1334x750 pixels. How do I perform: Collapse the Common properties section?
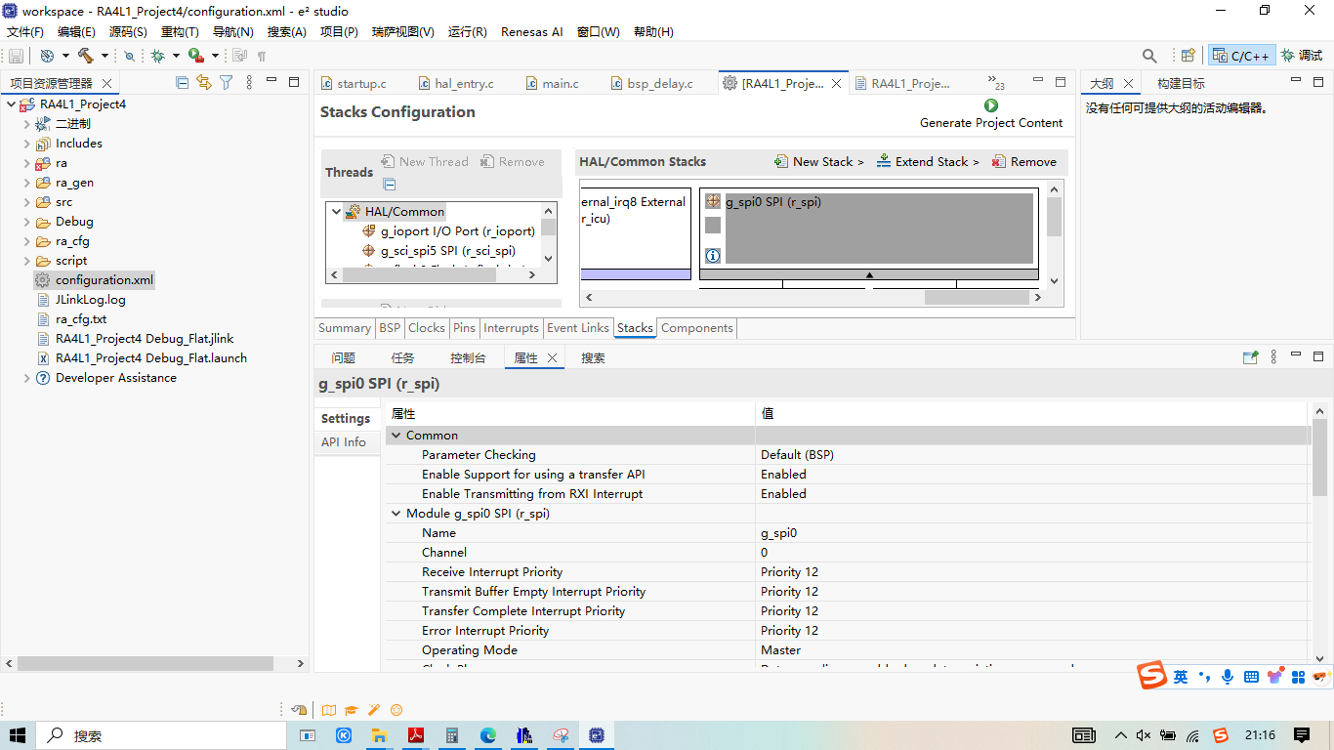point(396,436)
